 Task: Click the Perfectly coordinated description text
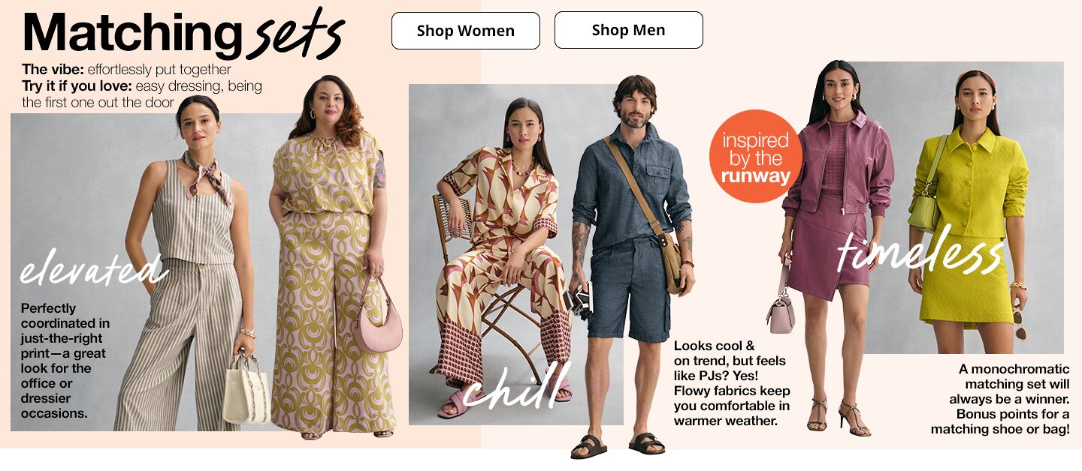[65, 361]
